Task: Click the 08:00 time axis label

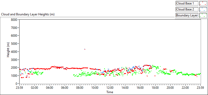Action: pyautogui.click(x=80, y=88)
